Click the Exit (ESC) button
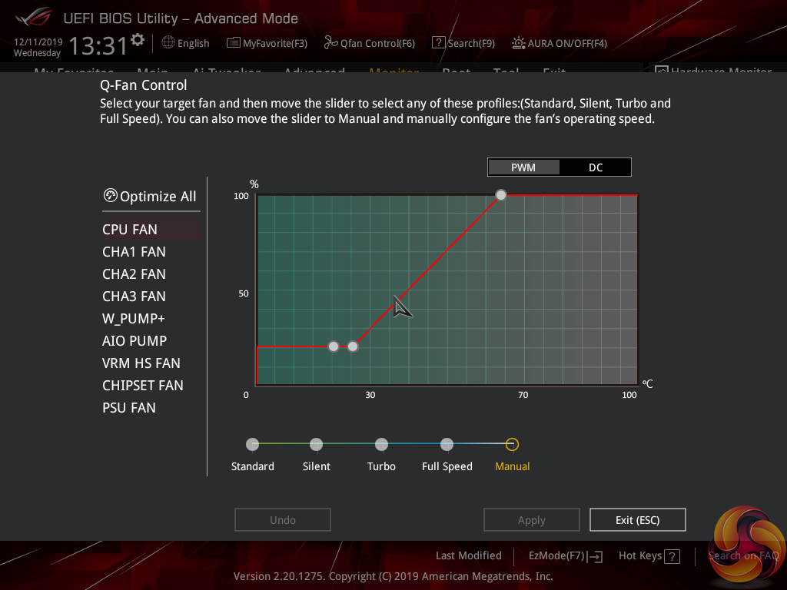Screen dimensions: 787x590 tap(637, 520)
